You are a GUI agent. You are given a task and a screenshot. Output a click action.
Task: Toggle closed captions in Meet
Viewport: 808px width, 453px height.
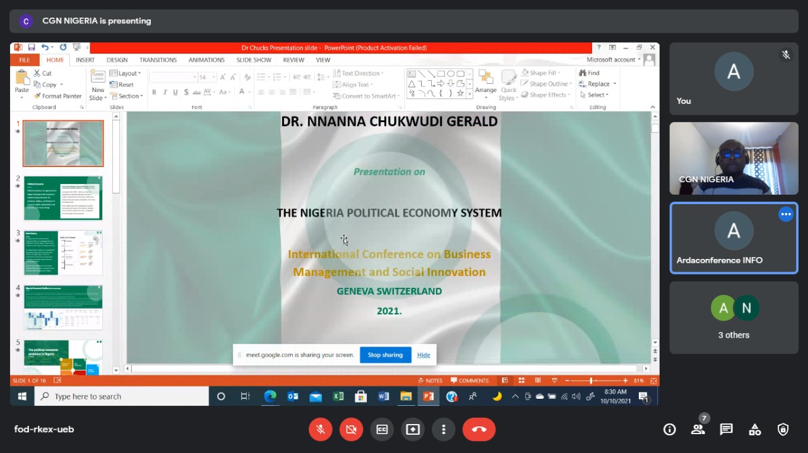(382, 429)
